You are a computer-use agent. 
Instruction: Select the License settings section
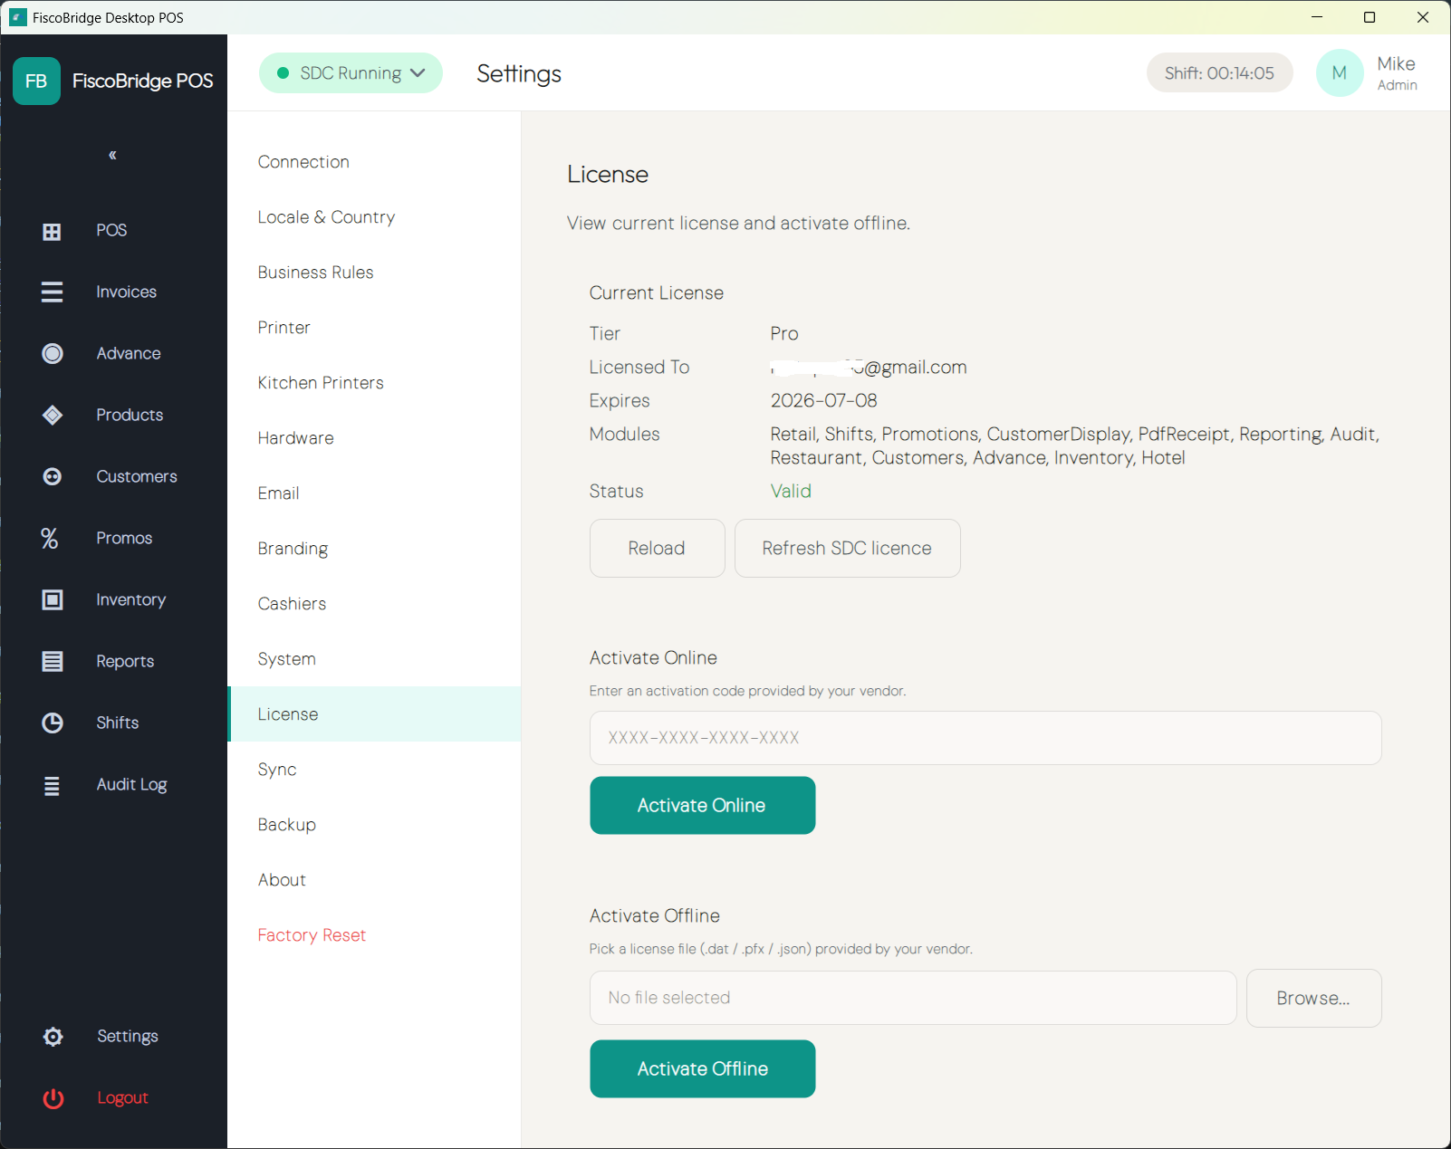(374, 714)
